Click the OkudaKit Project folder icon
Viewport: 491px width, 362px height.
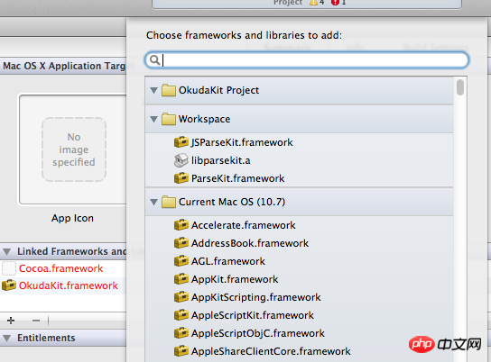[169, 90]
